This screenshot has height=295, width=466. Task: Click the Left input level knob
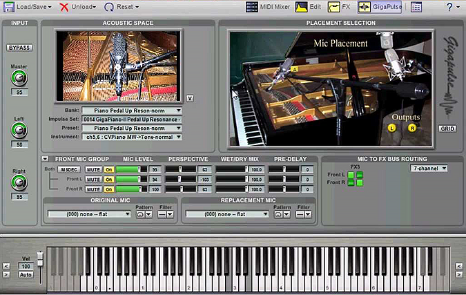(x=19, y=131)
